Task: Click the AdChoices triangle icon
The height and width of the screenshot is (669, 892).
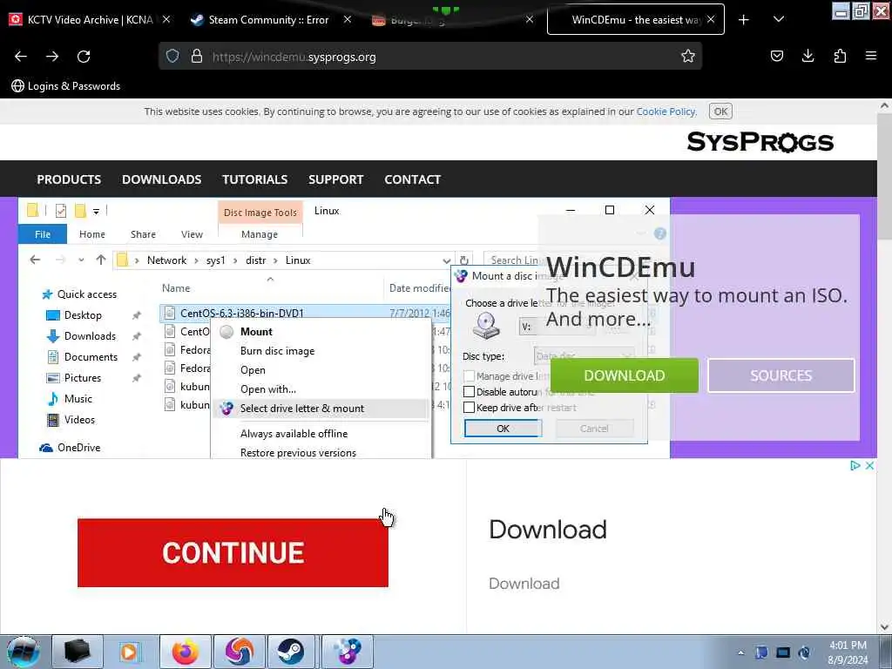Action: (855, 466)
